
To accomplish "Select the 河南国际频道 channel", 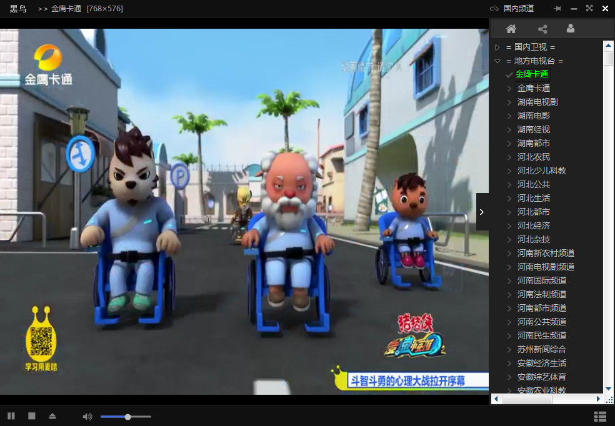I will pos(542,280).
